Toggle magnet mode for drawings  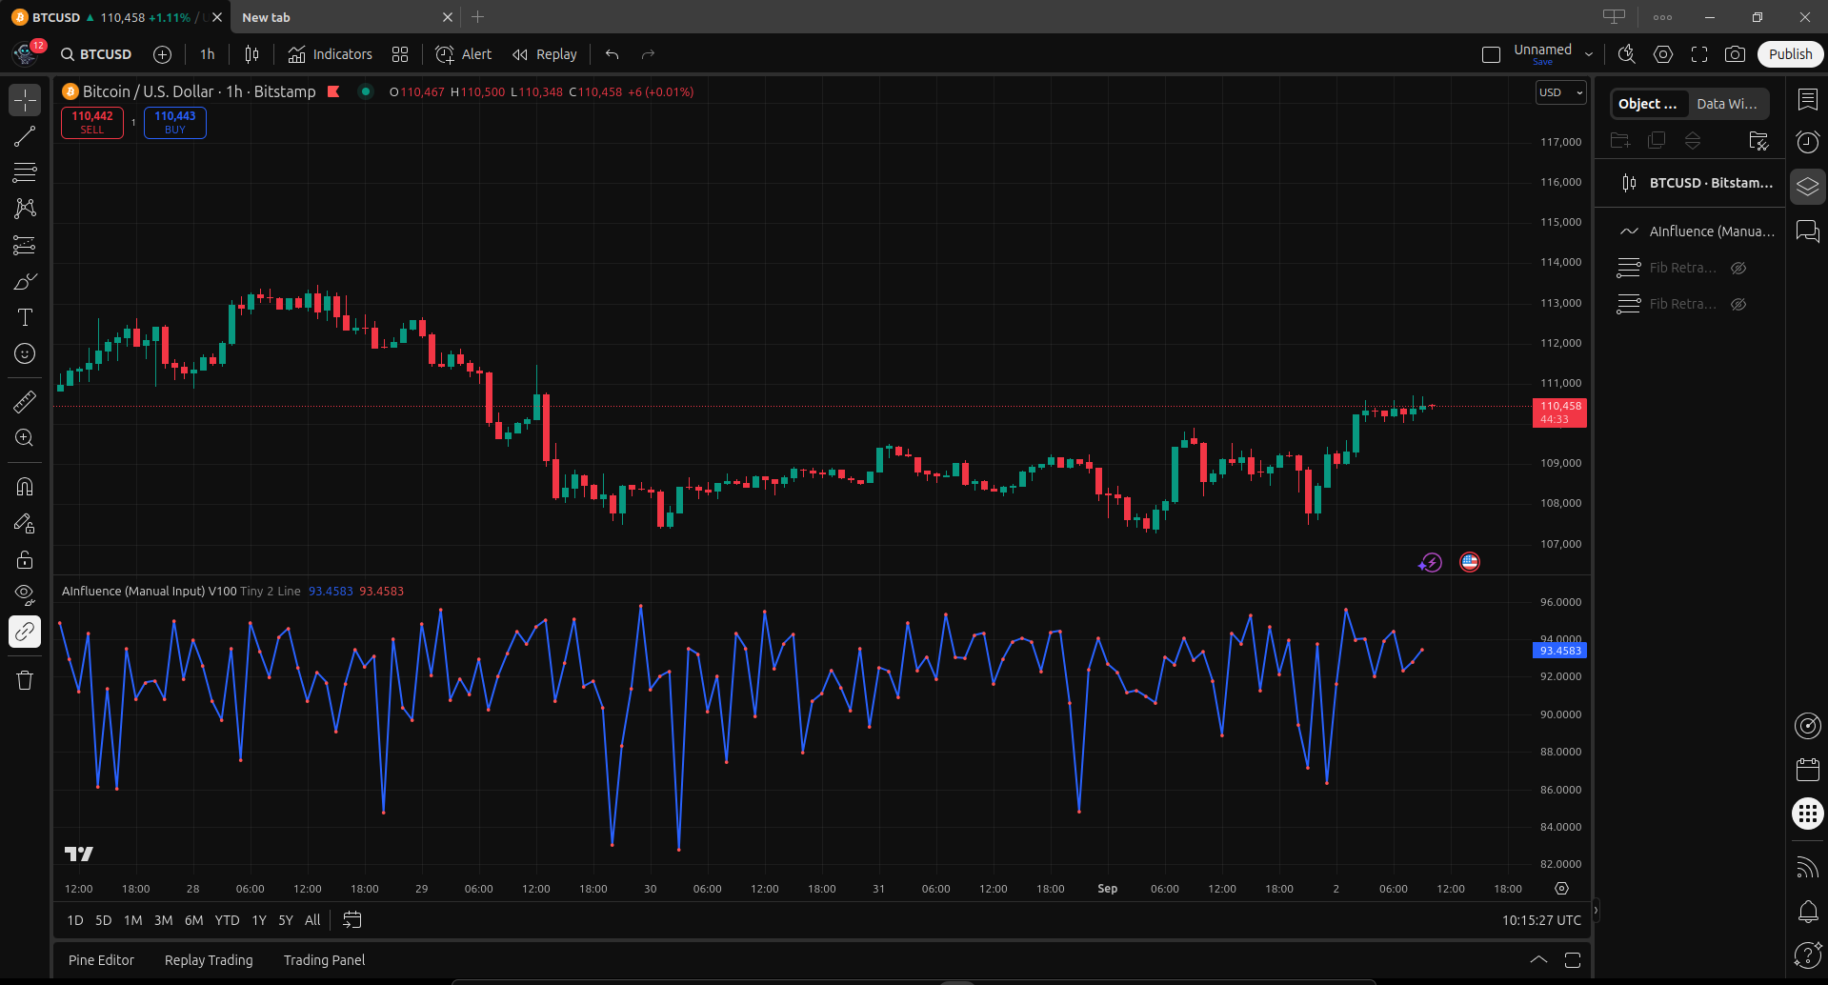click(x=25, y=487)
